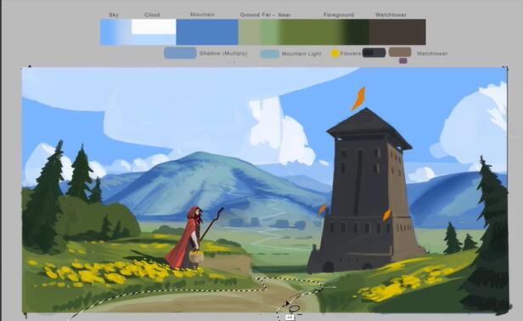
Task: Click the orange flag atop the watchtower
Action: click(x=358, y=99)
